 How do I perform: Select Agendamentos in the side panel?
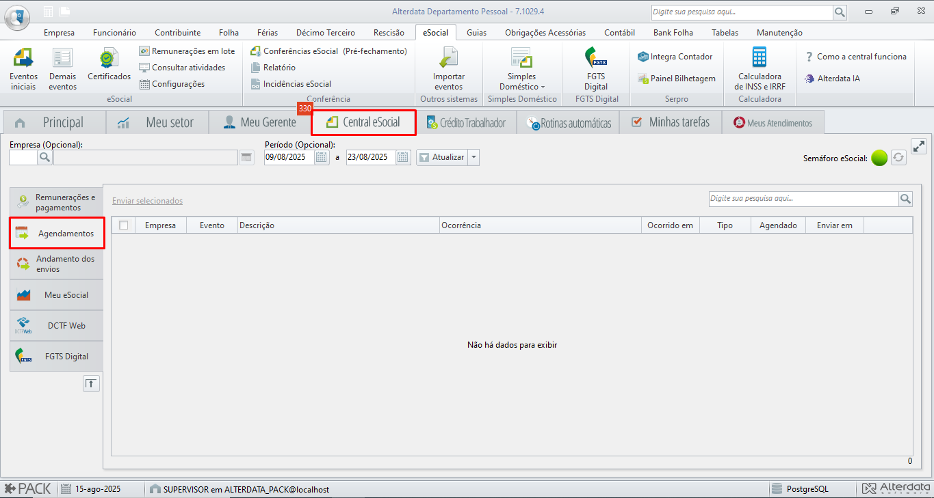(57, 234)
